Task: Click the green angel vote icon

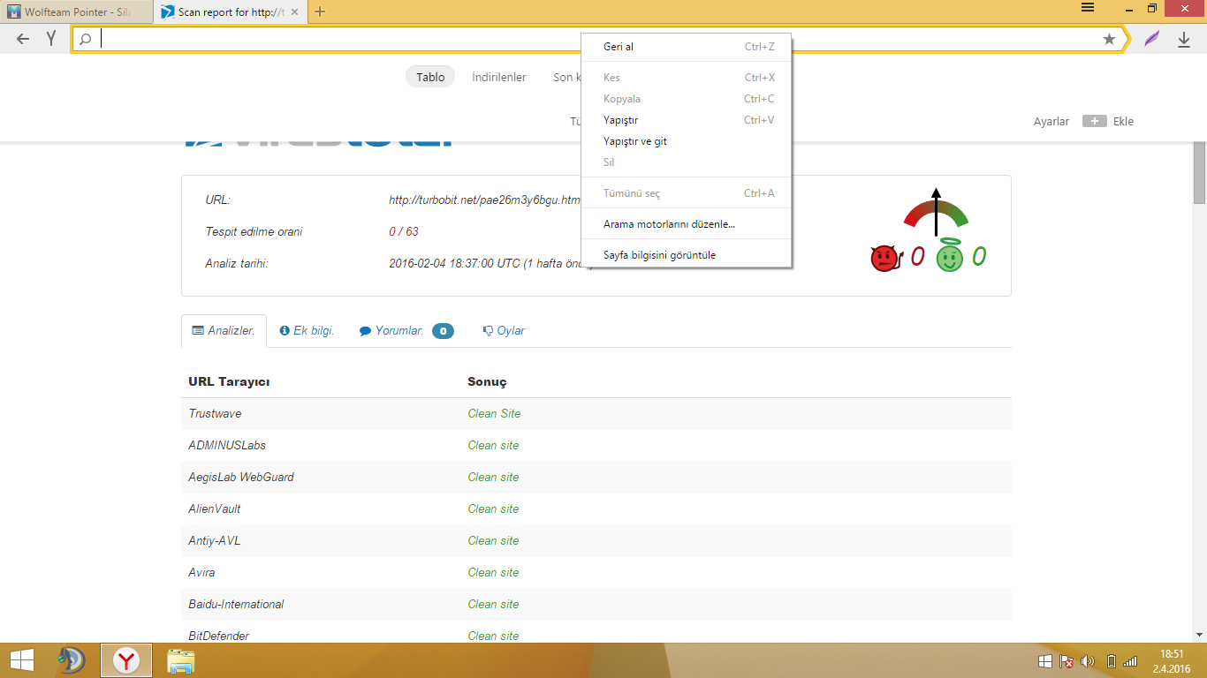Action: [x=950, y=256]
